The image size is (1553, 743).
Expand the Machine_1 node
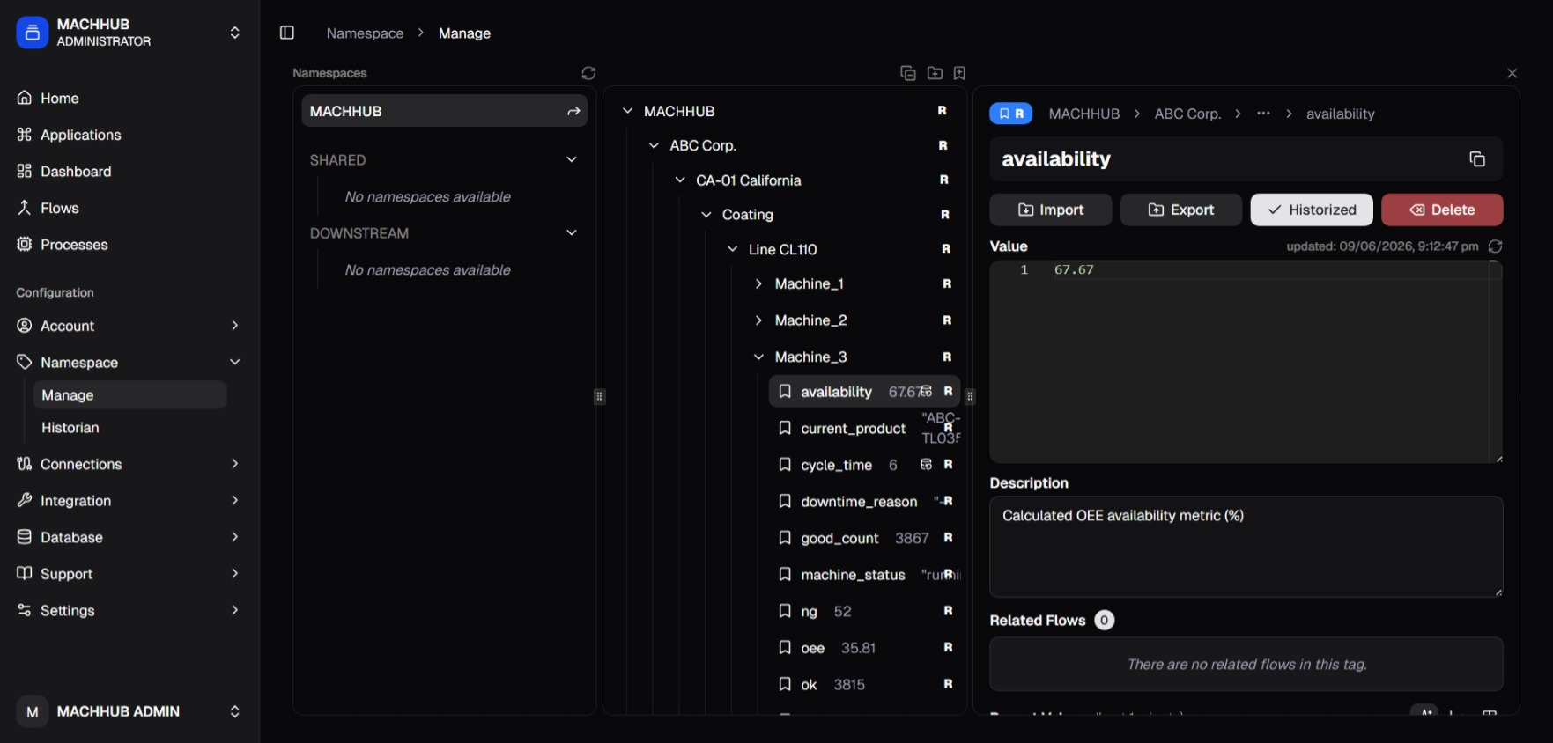coord(758,283)
